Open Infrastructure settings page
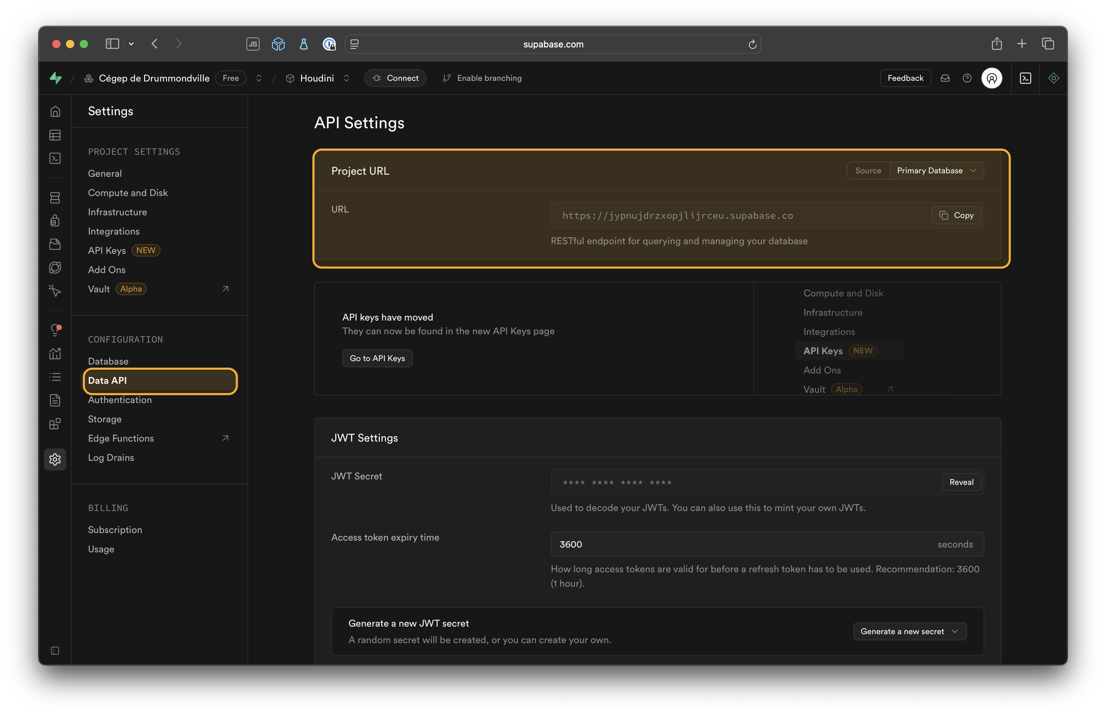The image size is (1106, 716). 118,212
